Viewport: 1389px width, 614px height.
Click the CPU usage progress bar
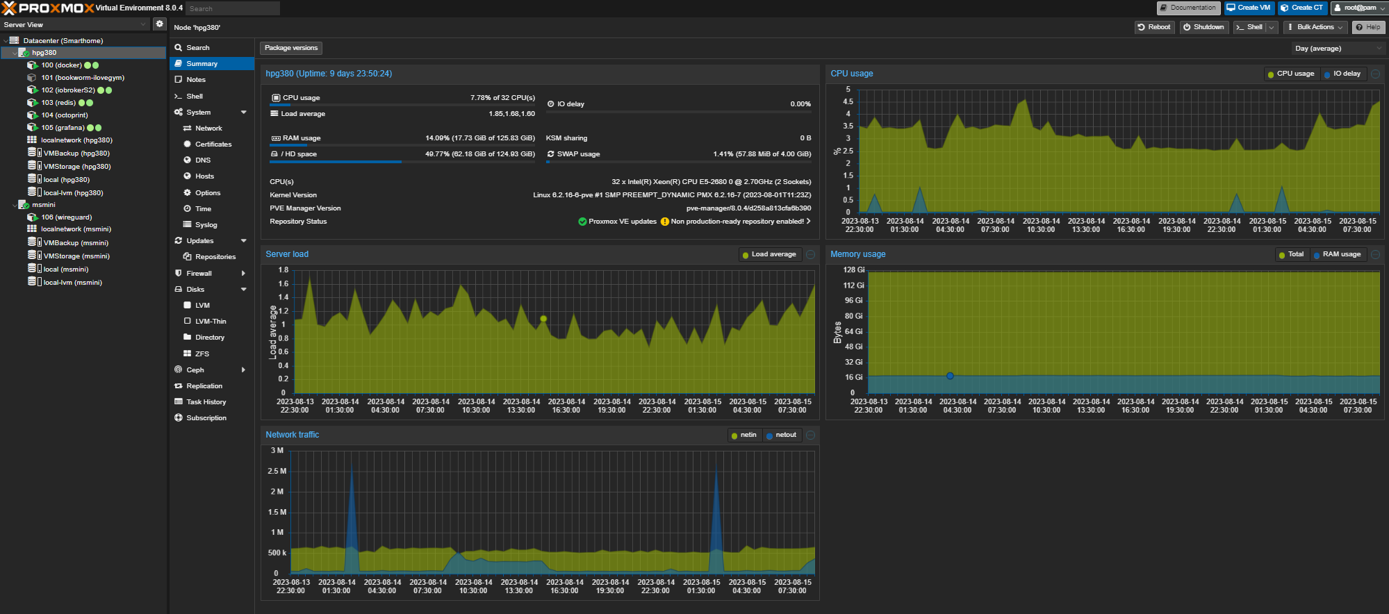(402, 105)
